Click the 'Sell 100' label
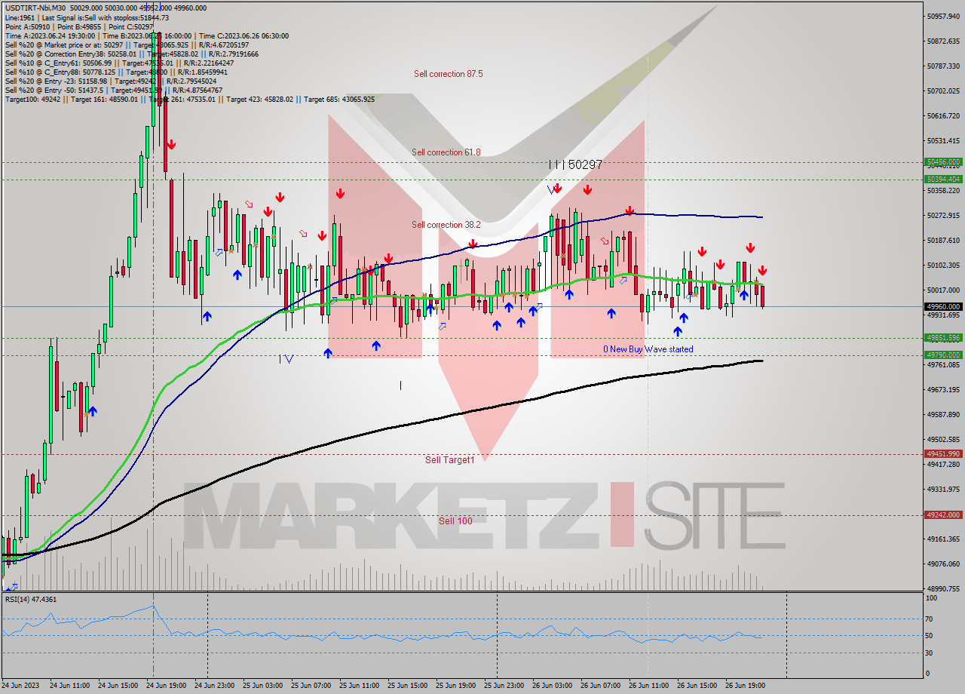The height and width of the screenshot is (694, 965). coord(455,520)
